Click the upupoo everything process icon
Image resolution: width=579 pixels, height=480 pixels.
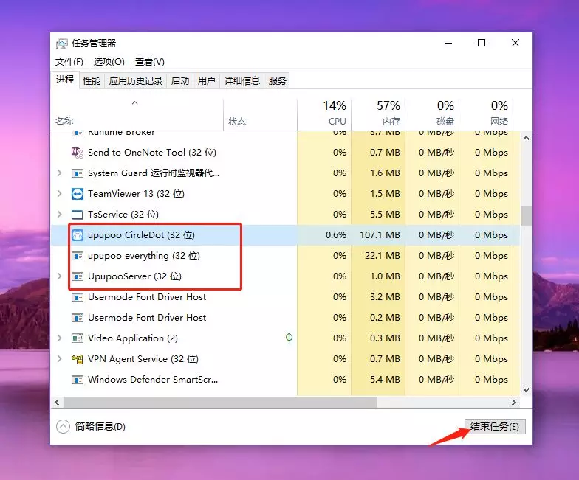coord(77,255)
